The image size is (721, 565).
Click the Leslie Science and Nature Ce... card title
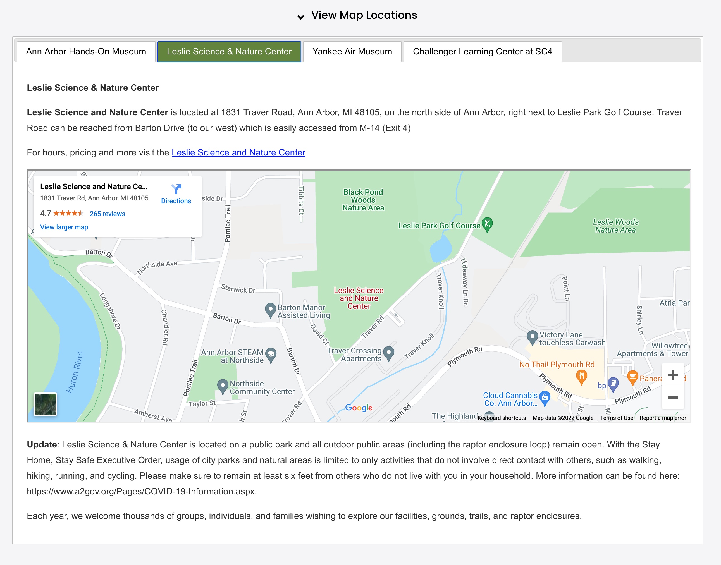coord(94,186)
